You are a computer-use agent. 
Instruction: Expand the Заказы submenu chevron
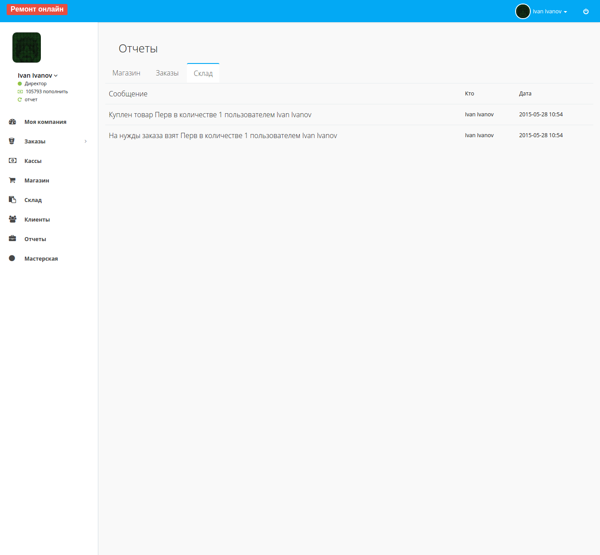86,141
